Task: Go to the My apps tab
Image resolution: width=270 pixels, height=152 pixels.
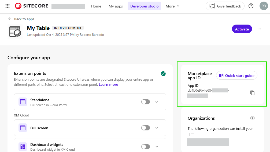Action: (116, 6)
